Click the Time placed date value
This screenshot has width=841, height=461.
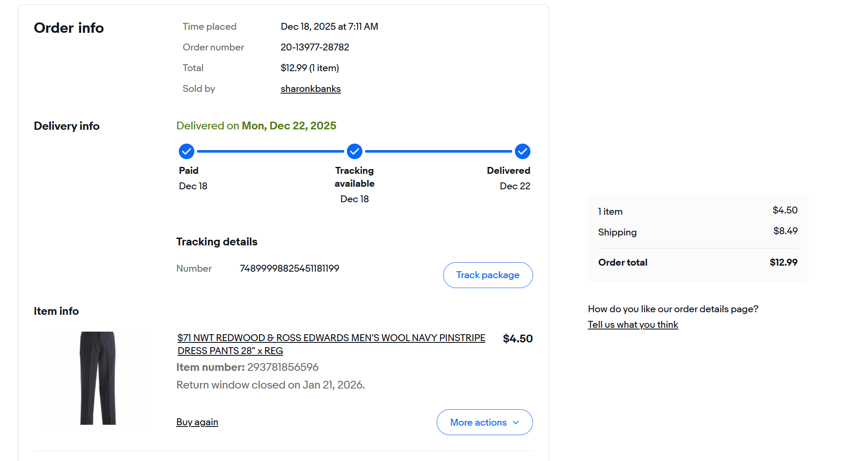329,27
